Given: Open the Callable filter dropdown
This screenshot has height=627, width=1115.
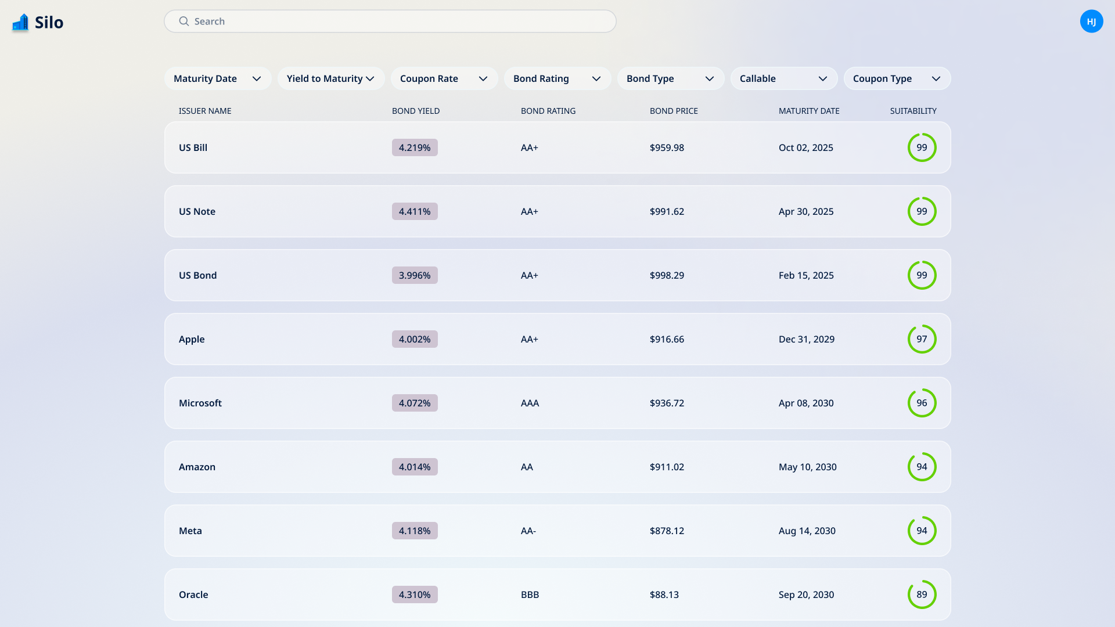Looking at the screenshot, I should click(x=784, y=78).
